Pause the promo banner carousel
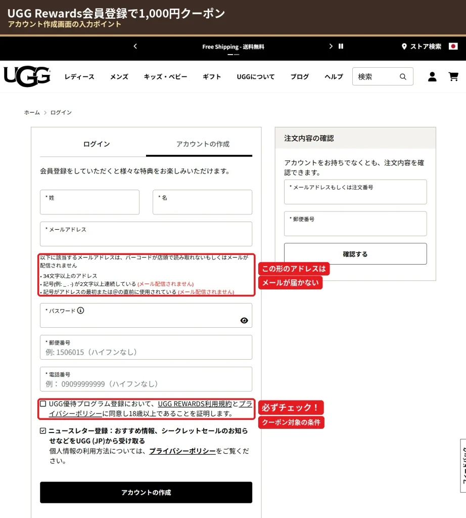 click(x=341, y=46)
